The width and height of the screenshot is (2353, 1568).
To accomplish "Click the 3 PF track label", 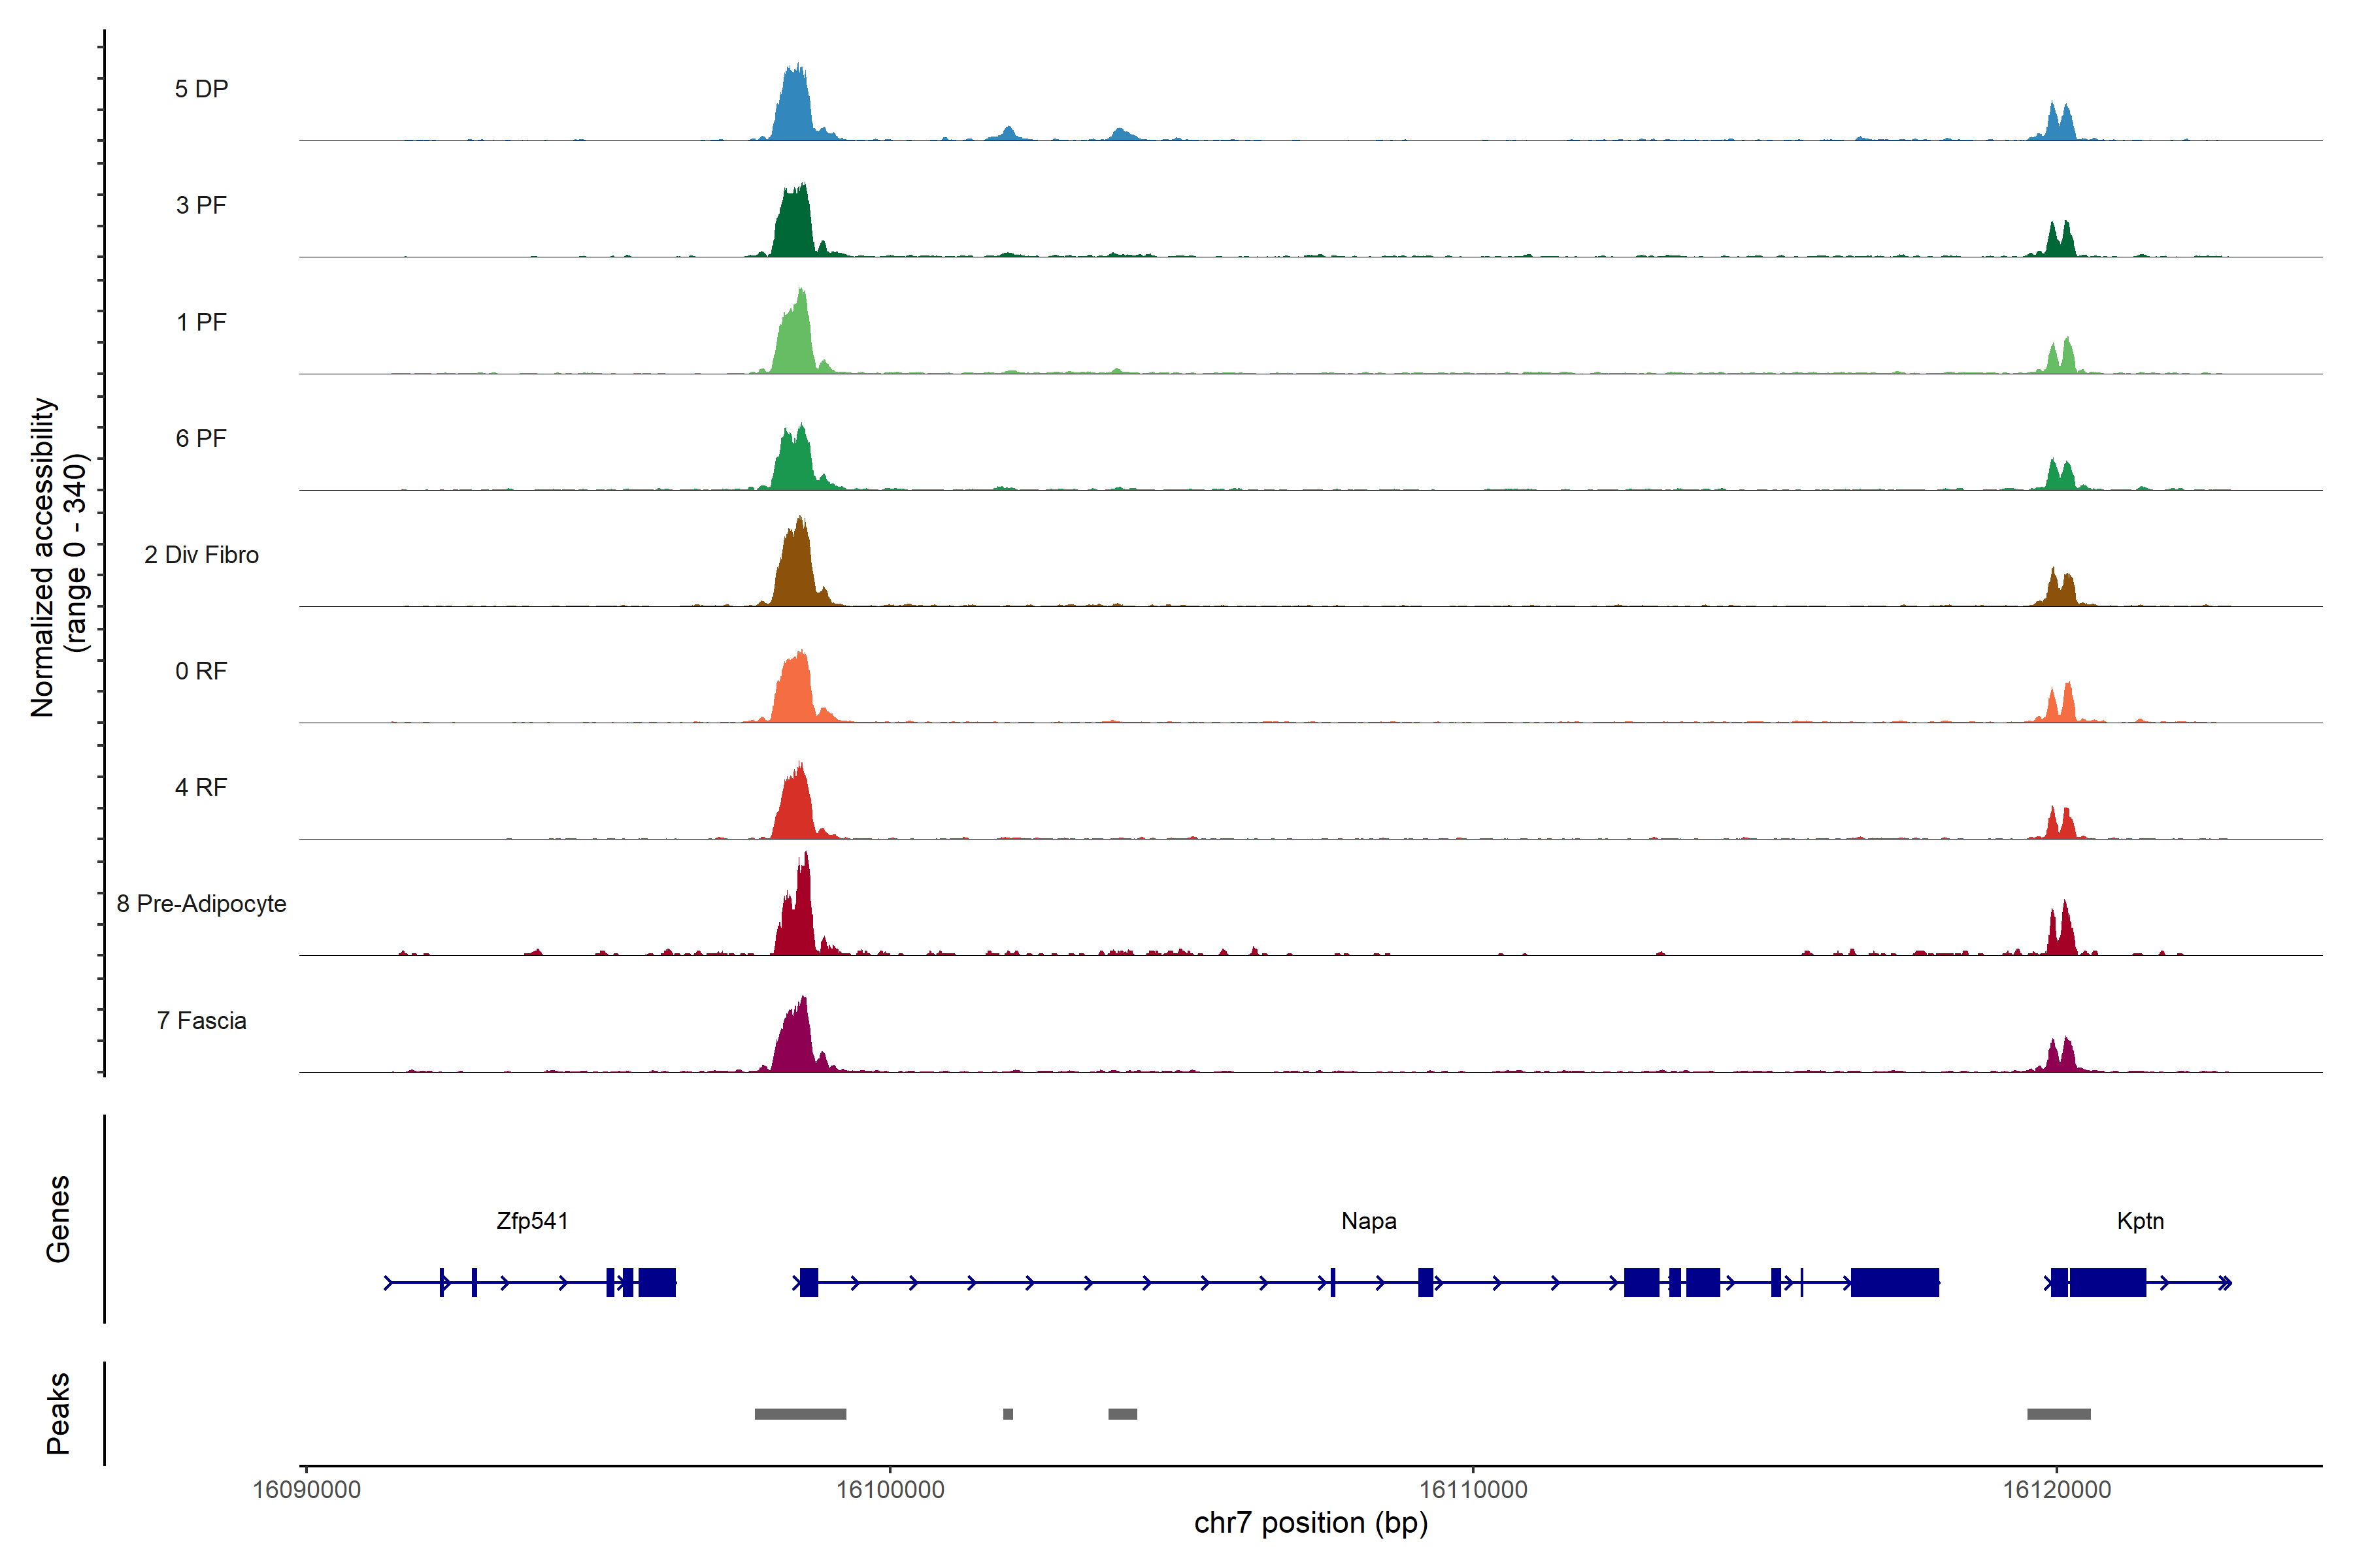I will point(201,205).
